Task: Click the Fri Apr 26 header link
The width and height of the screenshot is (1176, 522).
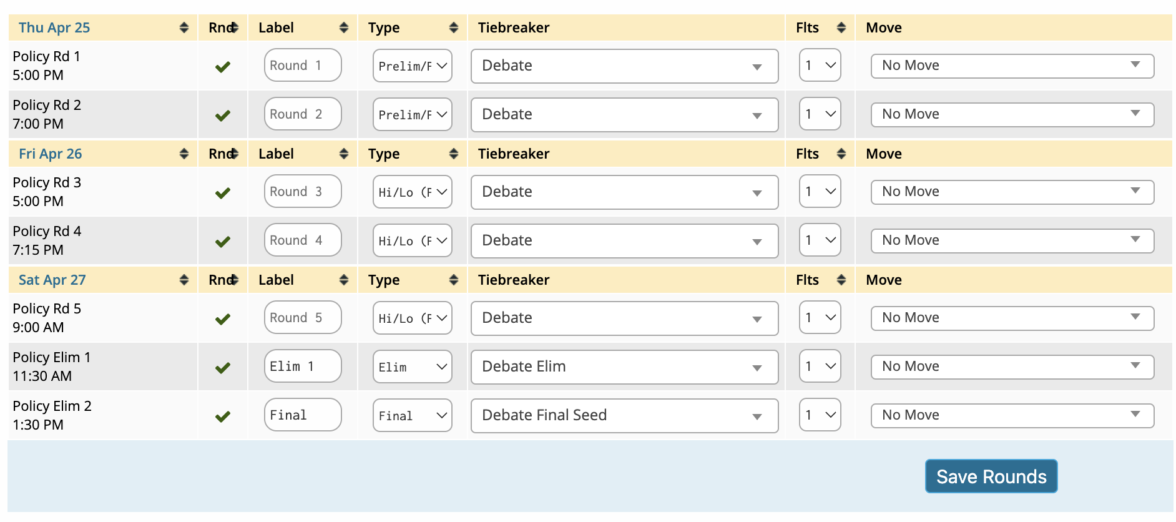Action: point(51,154)
